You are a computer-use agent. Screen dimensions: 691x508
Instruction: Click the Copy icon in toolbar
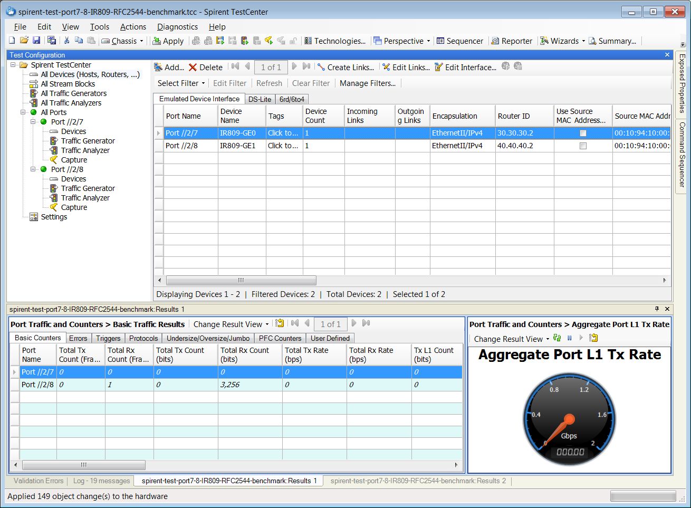click(x=79, y=41)
